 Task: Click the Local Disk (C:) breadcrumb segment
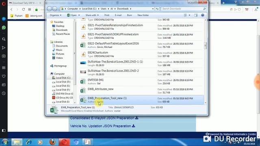89,9
